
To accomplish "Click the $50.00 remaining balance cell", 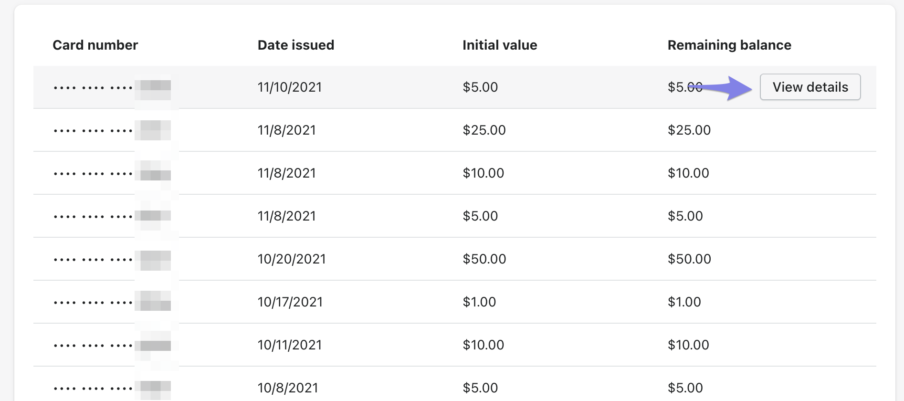I will click(x=689, y=259).
